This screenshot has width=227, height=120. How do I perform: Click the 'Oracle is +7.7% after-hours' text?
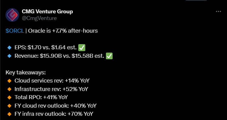(x=63, y=31)
